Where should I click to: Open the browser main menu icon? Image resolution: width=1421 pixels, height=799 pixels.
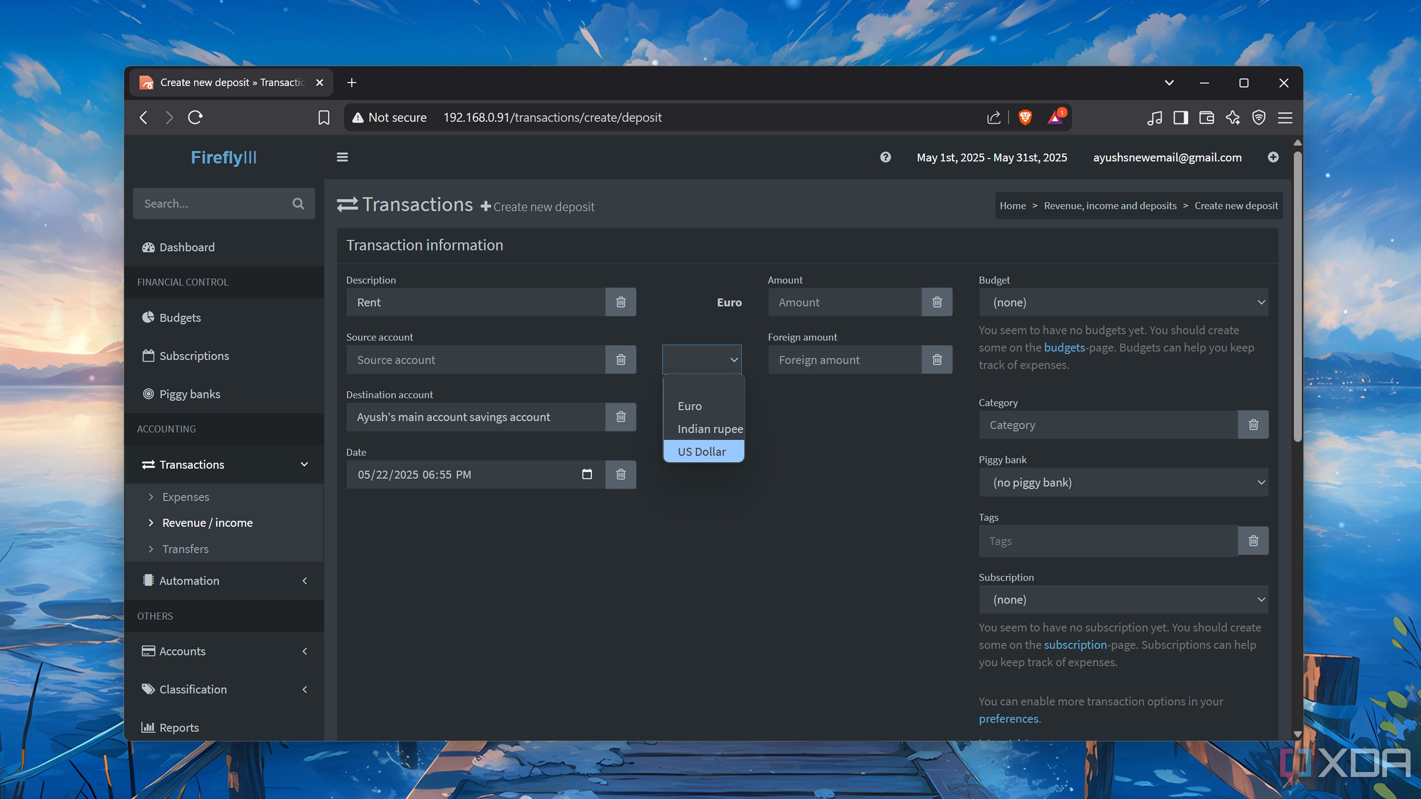tap(1285, 118)
